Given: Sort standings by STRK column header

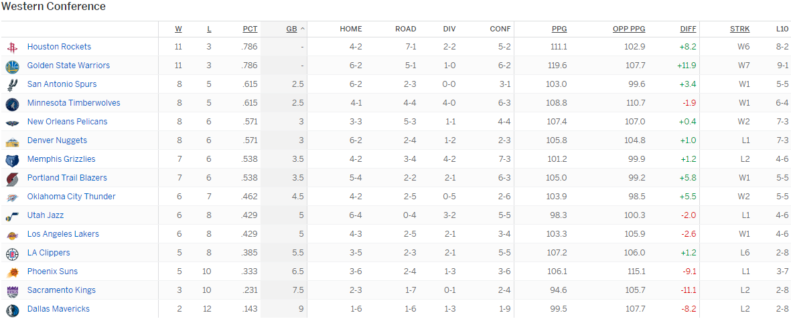Looking at the screenshot, I should click(x=739, y=29).
